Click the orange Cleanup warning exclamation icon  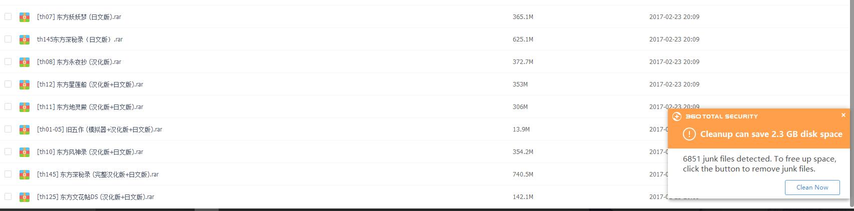[x=689, y=134]
